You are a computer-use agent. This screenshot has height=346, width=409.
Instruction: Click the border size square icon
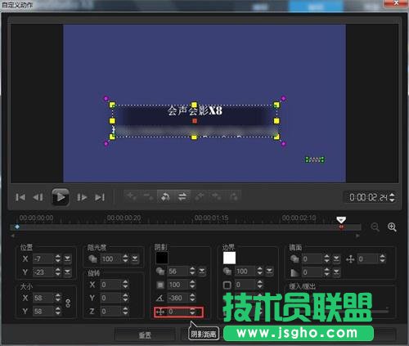[227, 285]
